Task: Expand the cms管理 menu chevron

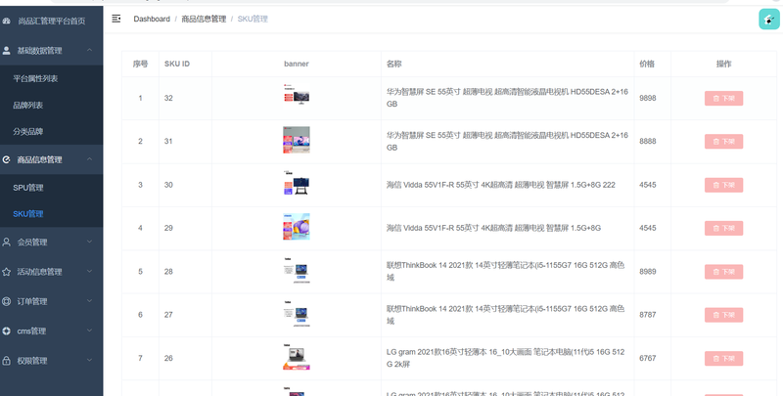Action: point(89,330)
